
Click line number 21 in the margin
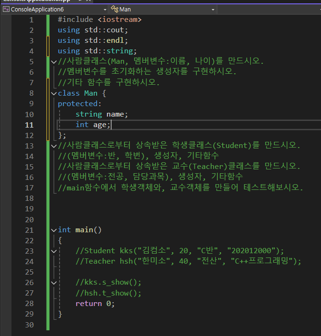point(29,230)
